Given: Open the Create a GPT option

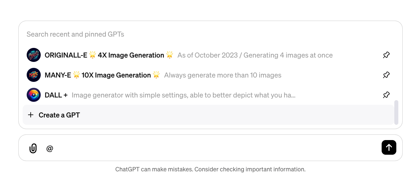Looking at the screenshot, I should coord(59,115).
